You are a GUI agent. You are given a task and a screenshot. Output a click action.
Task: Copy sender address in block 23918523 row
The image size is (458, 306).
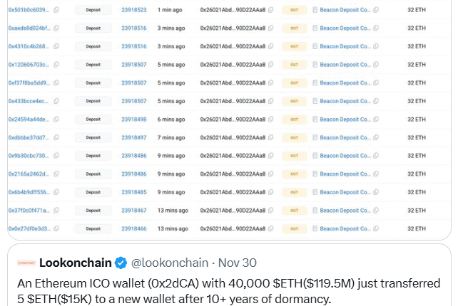pos(271,11)
